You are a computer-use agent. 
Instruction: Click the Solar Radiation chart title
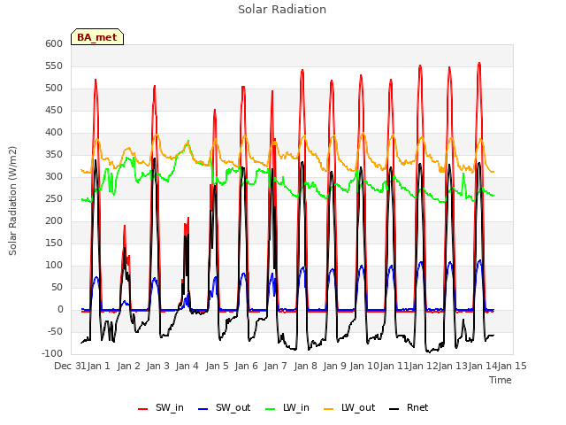(282, 10)
